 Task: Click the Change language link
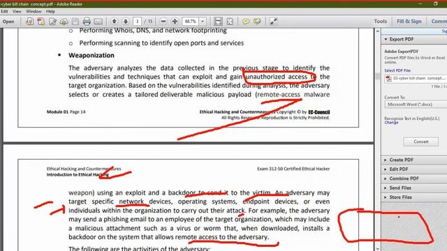coord(391,123)
